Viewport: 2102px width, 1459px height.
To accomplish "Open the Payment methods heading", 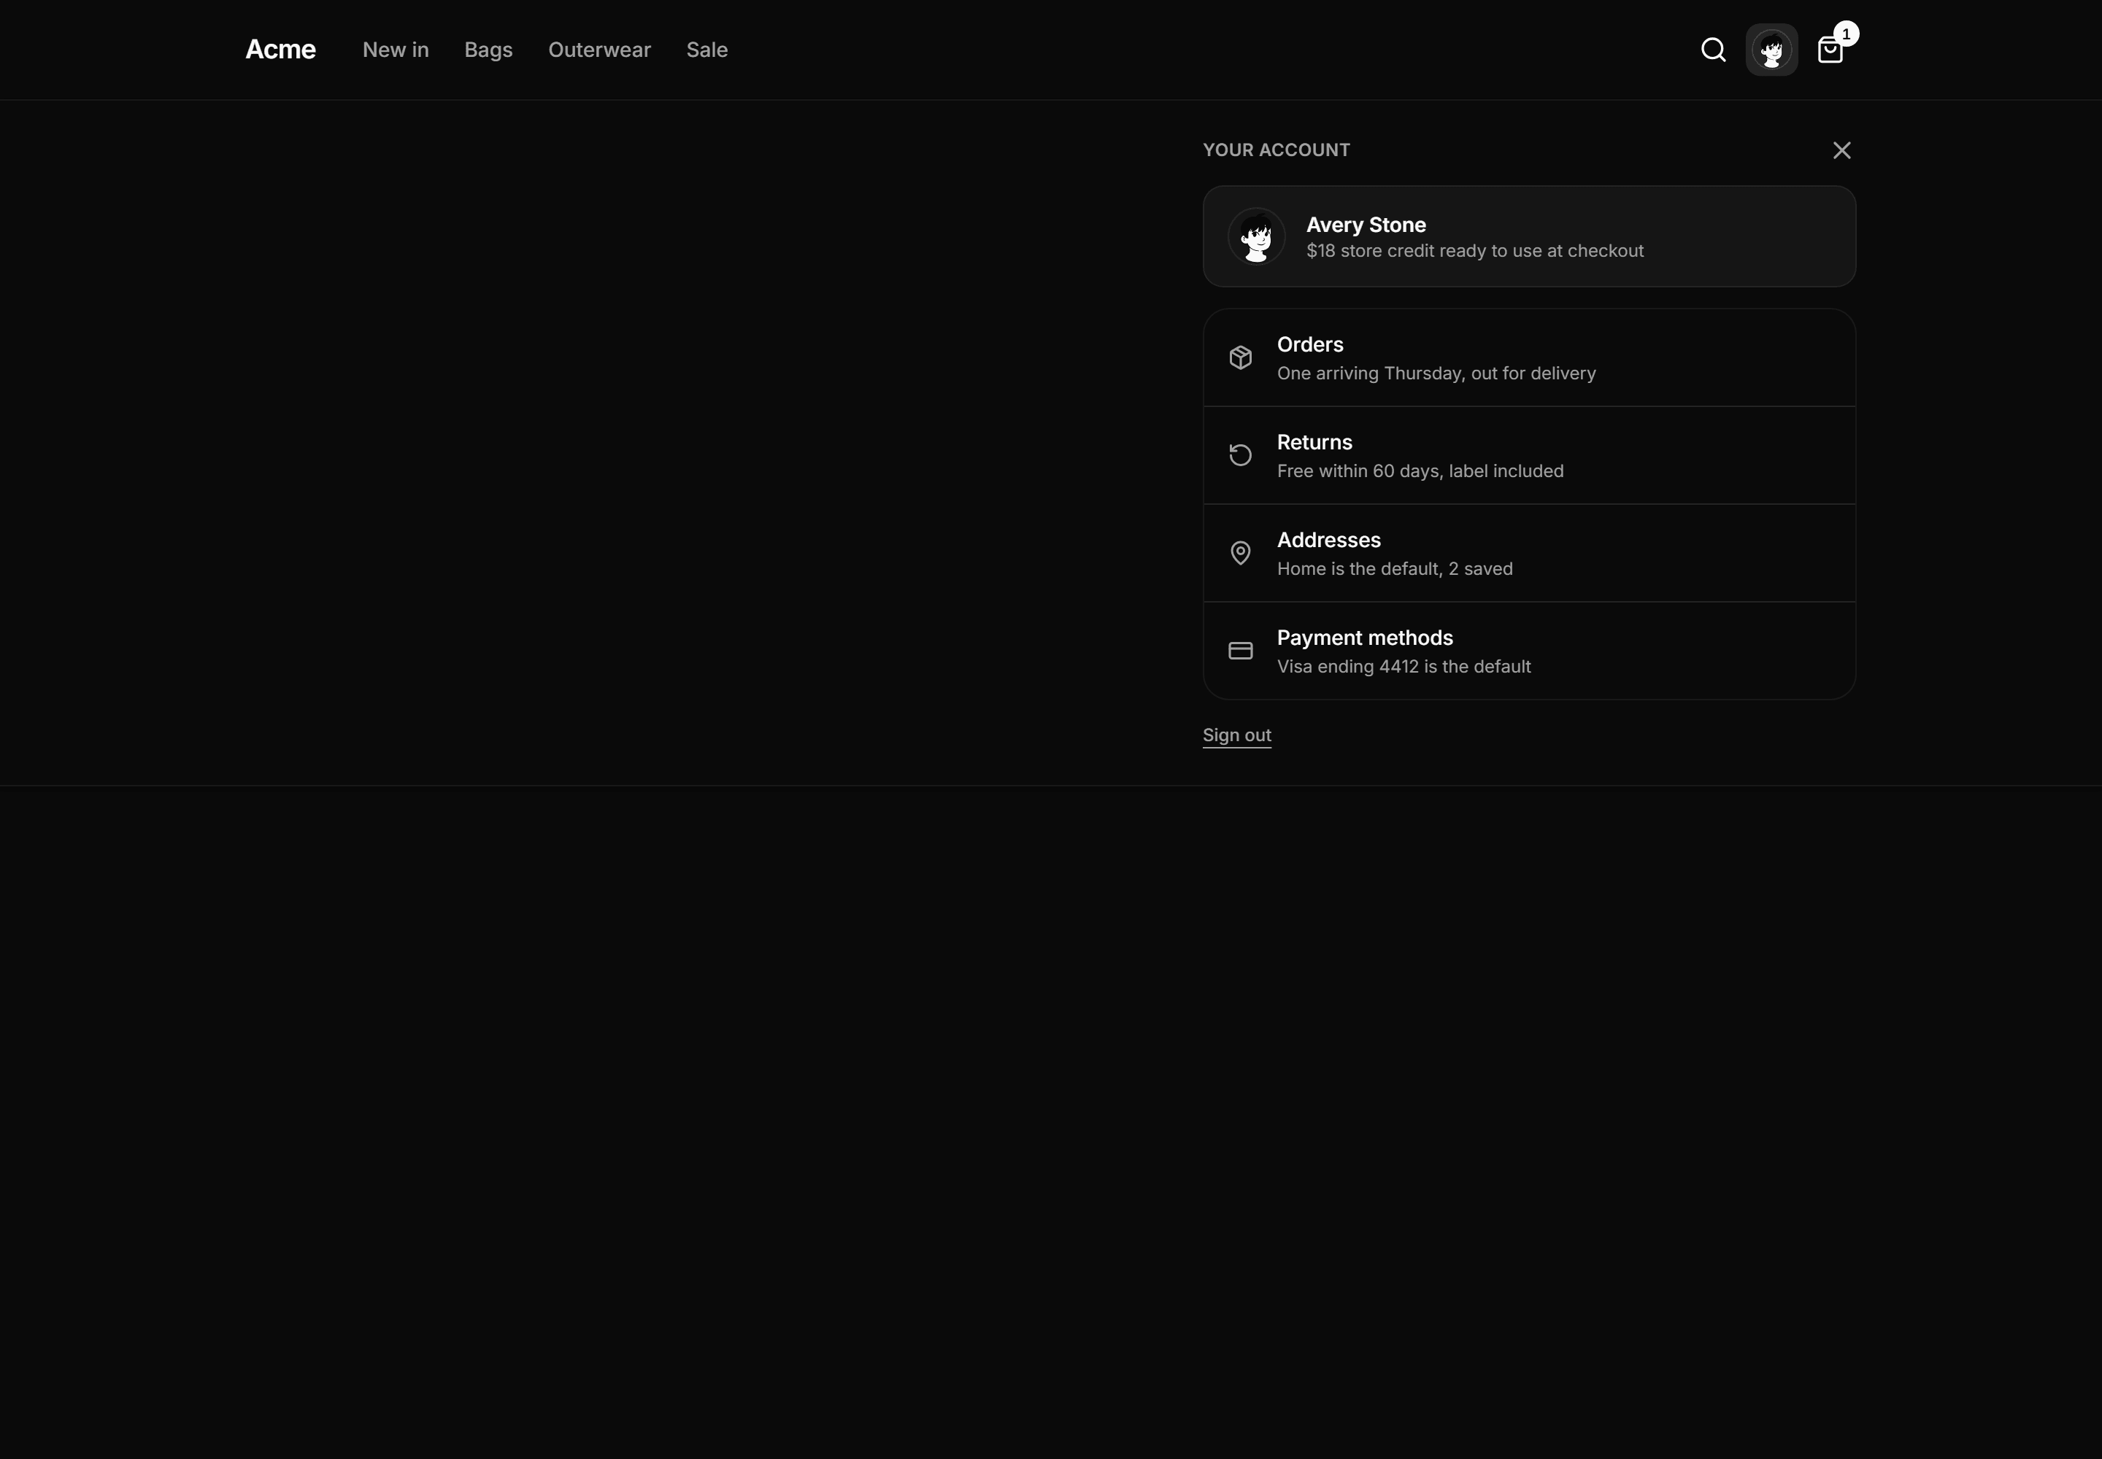I will pyautogui.click(x=1365, y=638).
